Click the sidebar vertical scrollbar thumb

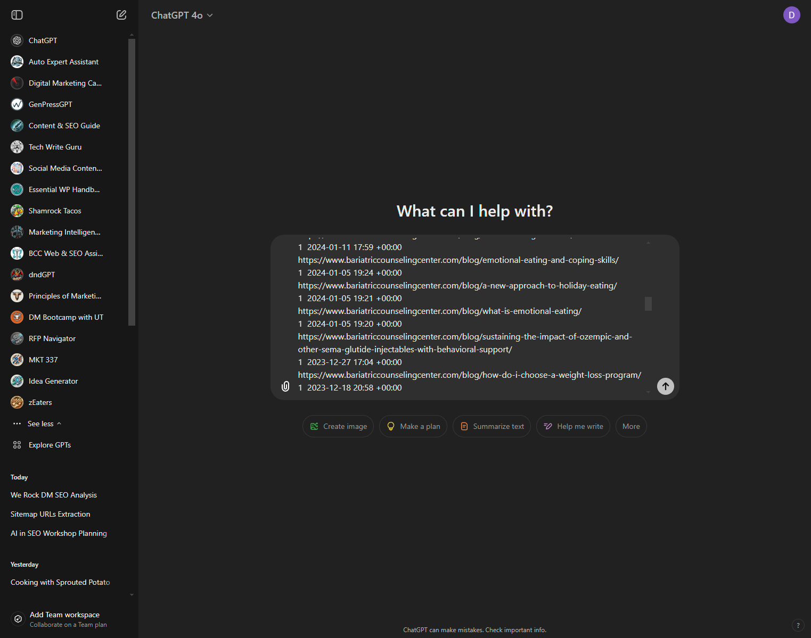[x=132, y=182]
